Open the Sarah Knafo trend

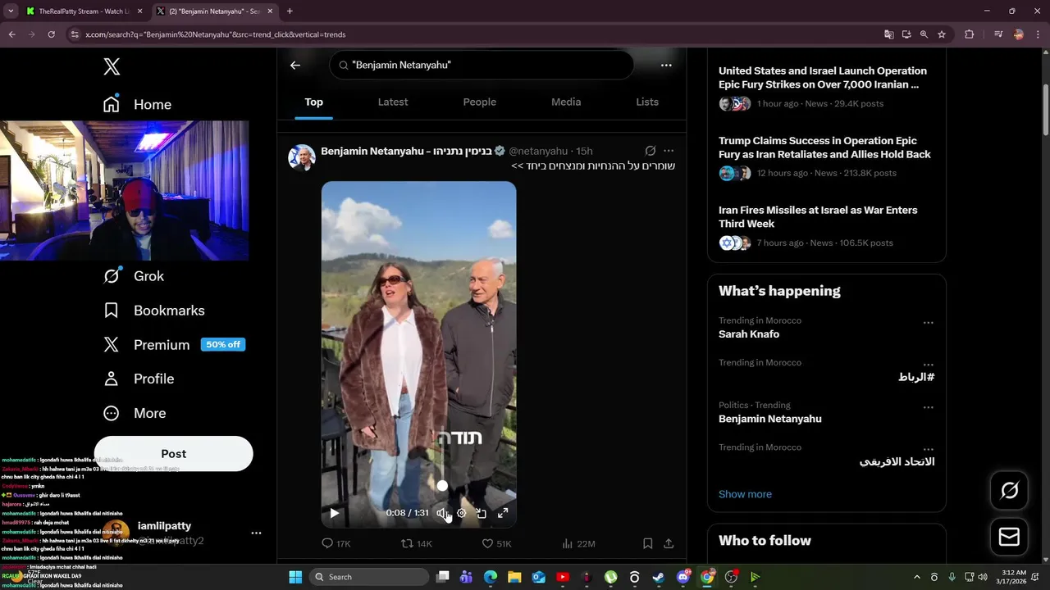749,334
